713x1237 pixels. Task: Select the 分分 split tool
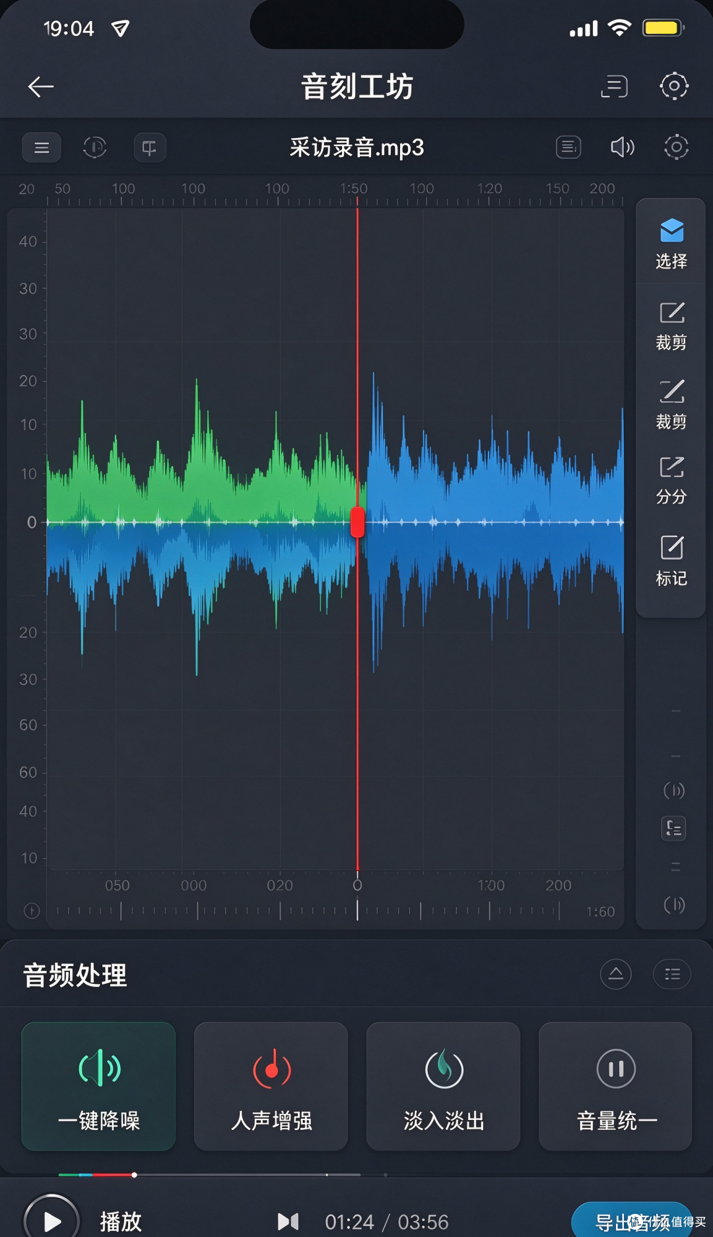point(671,480)
